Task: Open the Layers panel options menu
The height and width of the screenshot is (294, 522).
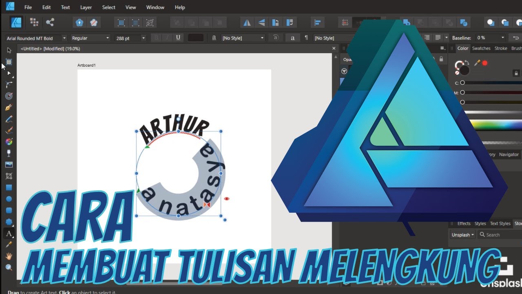Action: (x=442, y=48)
